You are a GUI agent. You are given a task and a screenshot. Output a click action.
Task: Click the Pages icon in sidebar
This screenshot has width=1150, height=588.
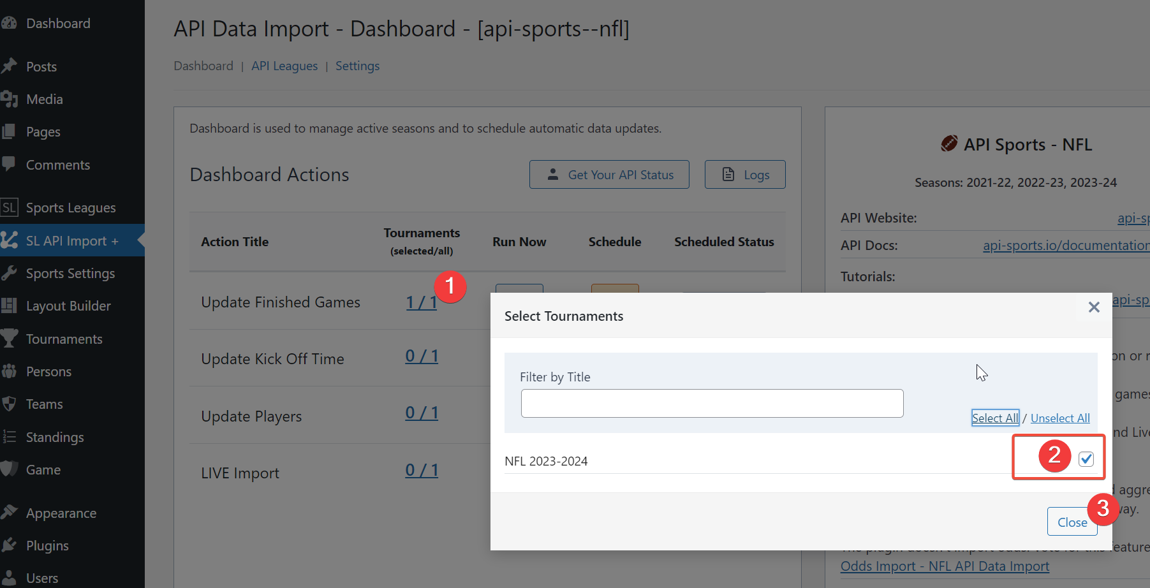click(9, 131)
